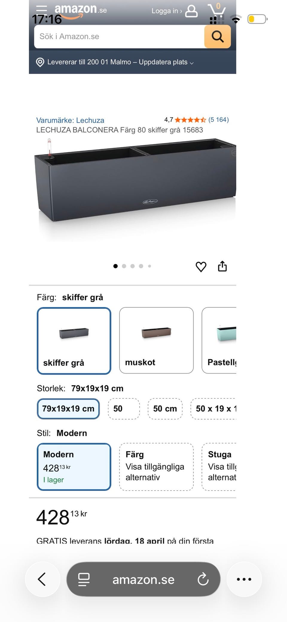Expand the delivery location Uppdatera plats dropdown

pyautogui.click(x=120, y=62)
